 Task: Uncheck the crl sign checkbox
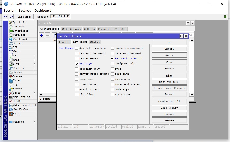click(x=77, y=64)
